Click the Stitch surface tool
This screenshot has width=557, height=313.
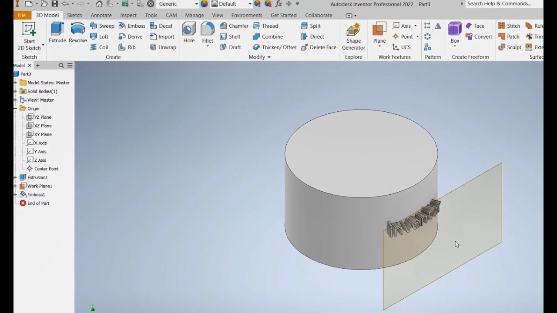(509, 26)
